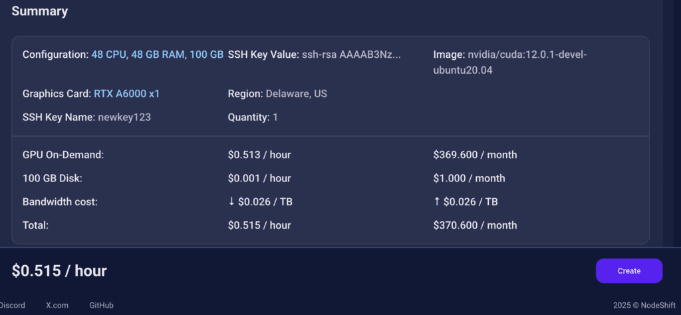Click the Create button

click(x=629, y=270)
